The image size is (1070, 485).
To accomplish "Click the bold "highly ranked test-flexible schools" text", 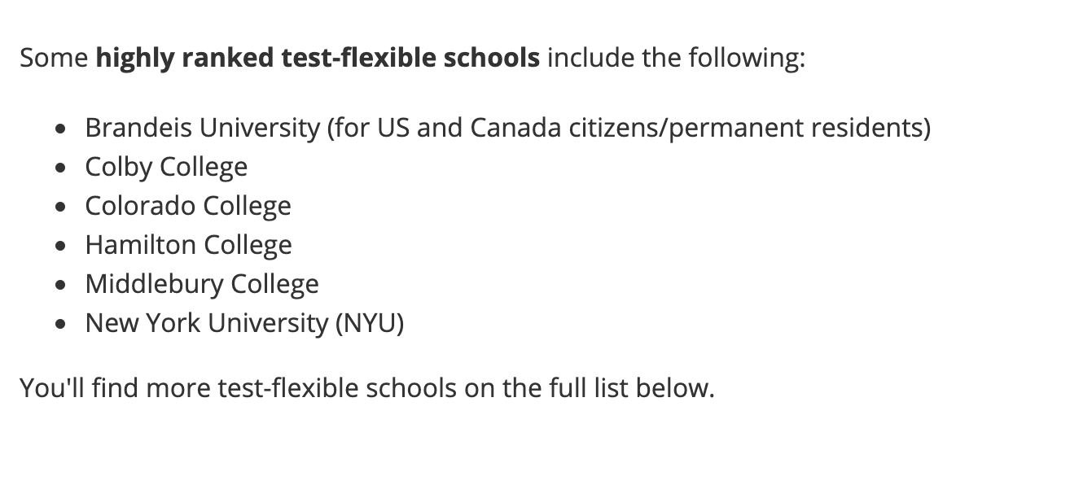I will coord(318,59).
